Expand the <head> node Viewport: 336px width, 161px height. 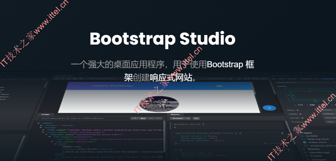tap(41, 125)
